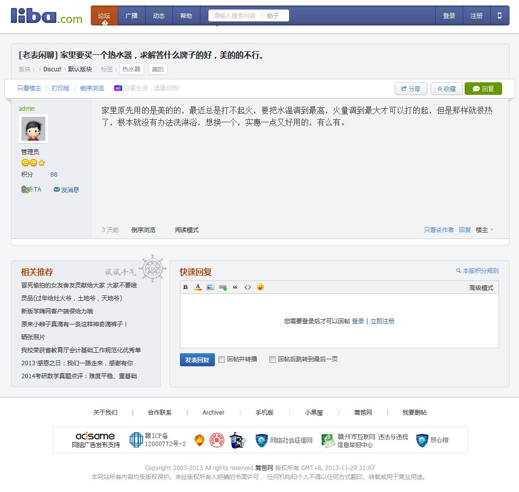This screenshot has width=519, height=492.
Task: Click admin's avatar picture
Action: 33,129
